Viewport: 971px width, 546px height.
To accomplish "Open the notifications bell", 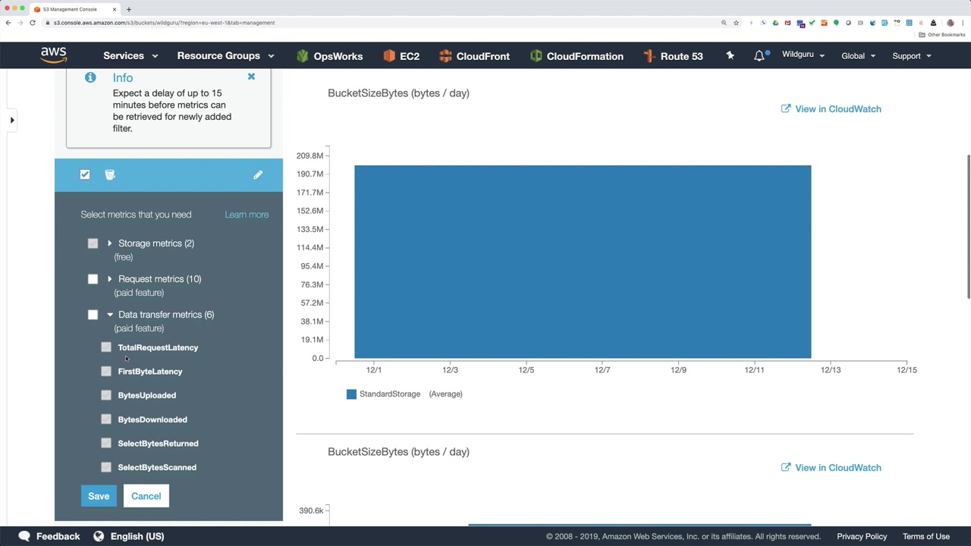I will [759, 55].
